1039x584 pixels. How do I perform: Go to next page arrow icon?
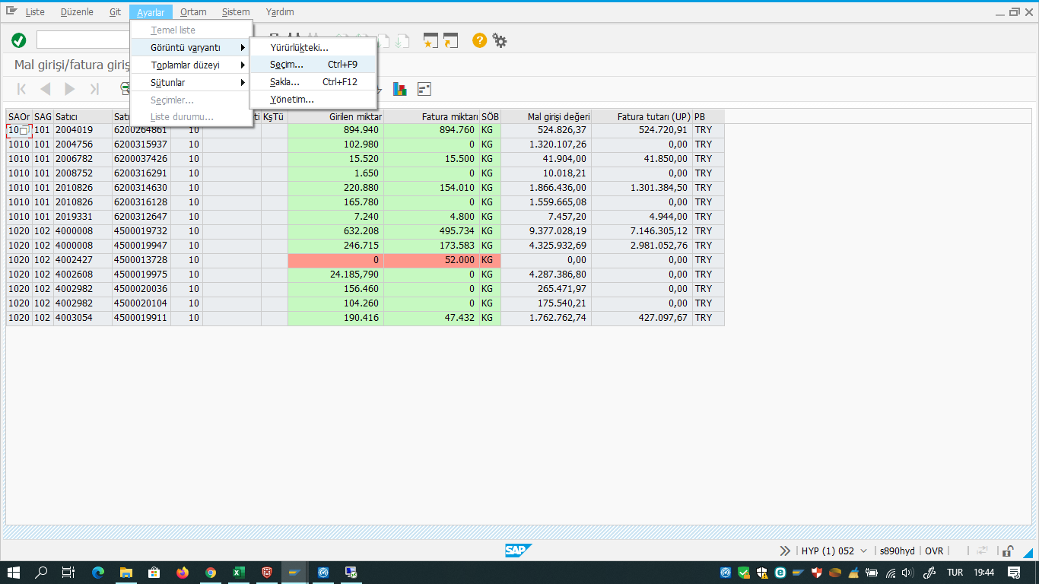[70, 89]
